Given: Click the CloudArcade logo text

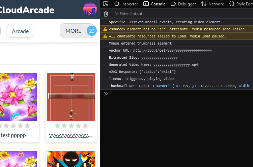Looking at the screenshot, I should point(27,10).
